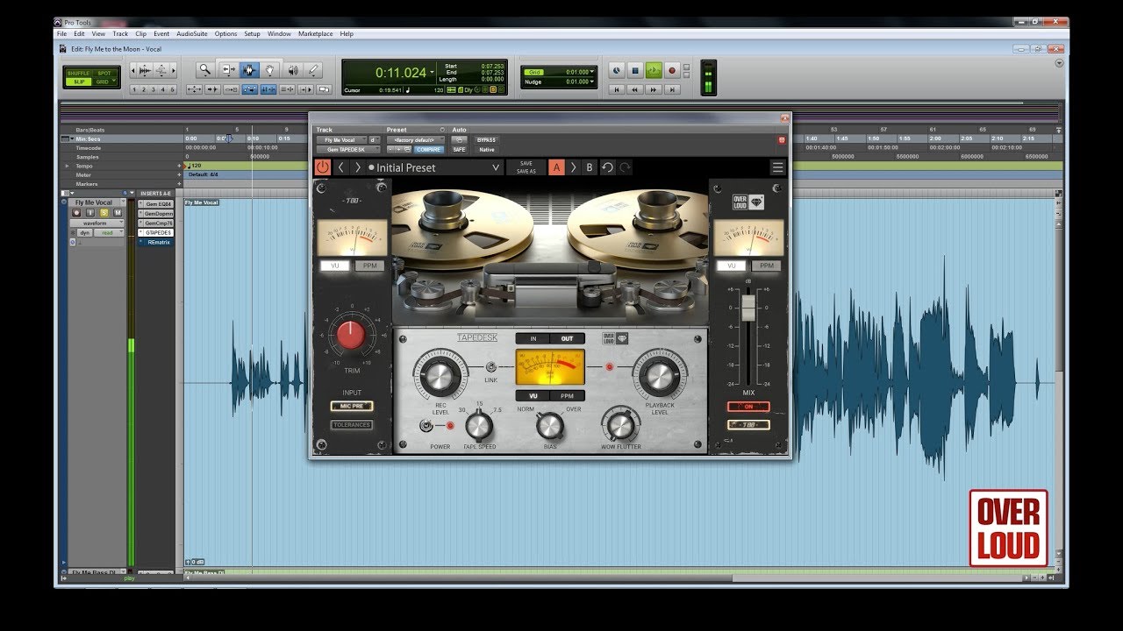This screenshot has width=1123, height=631.
Task: Toggle the TOLERANCES button
Action: tap(351, 425)
